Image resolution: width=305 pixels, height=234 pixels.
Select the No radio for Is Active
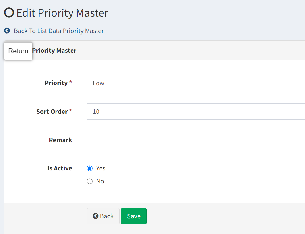click(89, 181)
